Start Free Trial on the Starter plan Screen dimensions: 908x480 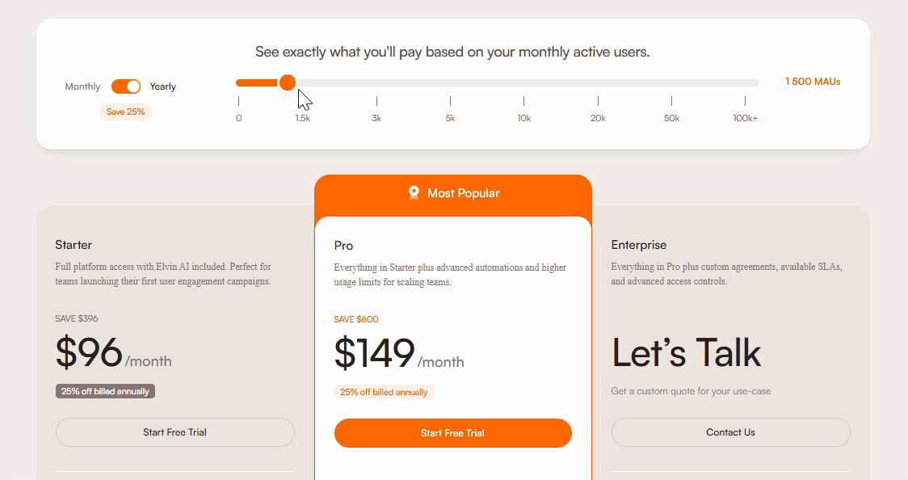pos(174,432)
